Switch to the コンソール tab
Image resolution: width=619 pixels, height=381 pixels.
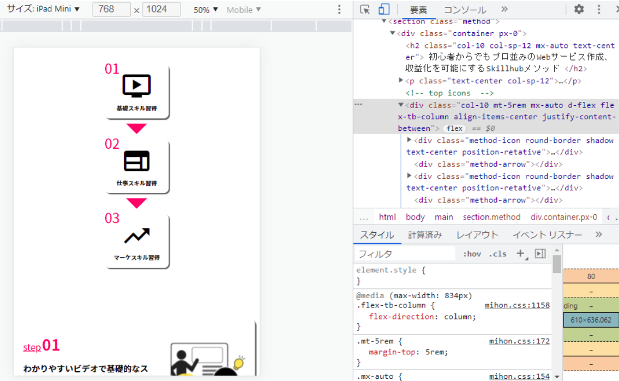tap(465, 10)
